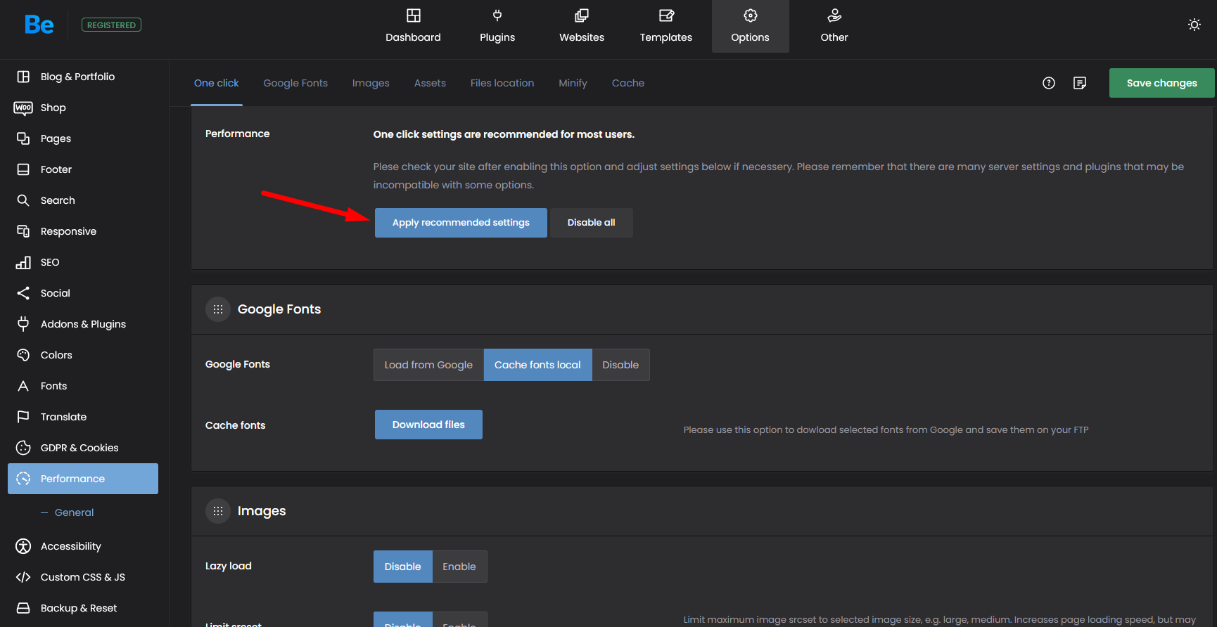1217x627 pixels.
Task: Select Disable for Google Fonts
Action: point(620,365)
